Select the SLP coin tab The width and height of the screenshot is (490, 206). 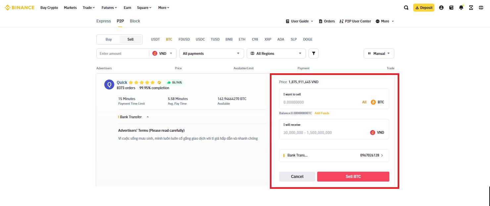(294, 39)
